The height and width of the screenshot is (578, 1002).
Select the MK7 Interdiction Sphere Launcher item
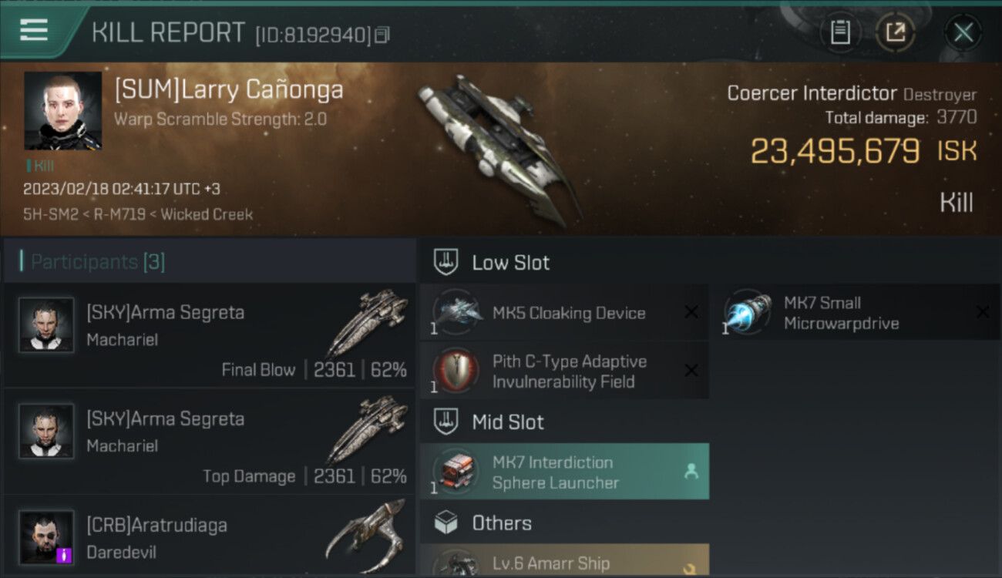click(564, 472)
